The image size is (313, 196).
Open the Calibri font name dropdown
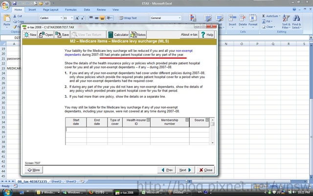point(61,18)
